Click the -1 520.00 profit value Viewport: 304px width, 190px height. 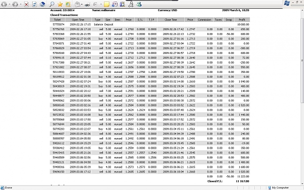(x=244, y=105)
